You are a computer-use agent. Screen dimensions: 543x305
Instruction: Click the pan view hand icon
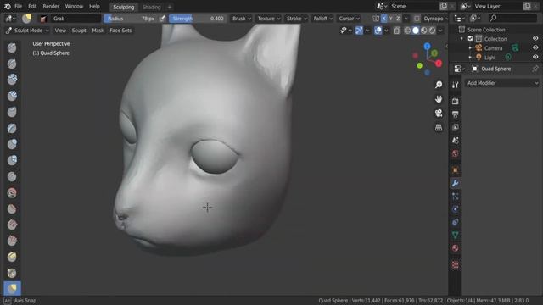[439, 99]
